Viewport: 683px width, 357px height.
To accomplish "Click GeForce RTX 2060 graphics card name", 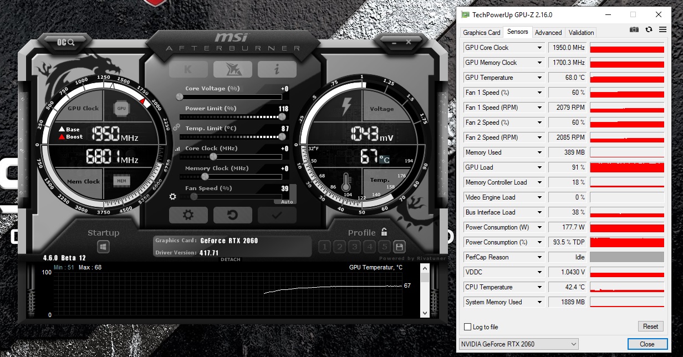I will click(x=229, y=241).
